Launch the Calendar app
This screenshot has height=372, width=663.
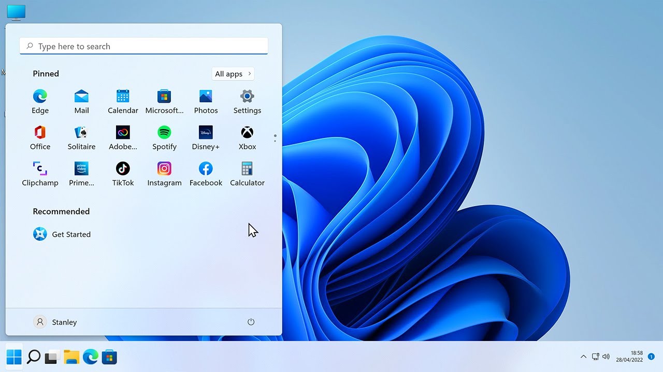coord(123,102)
